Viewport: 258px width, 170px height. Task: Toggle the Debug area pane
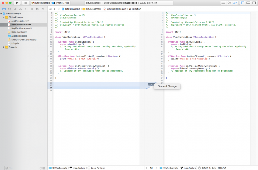tap(248, 3)
